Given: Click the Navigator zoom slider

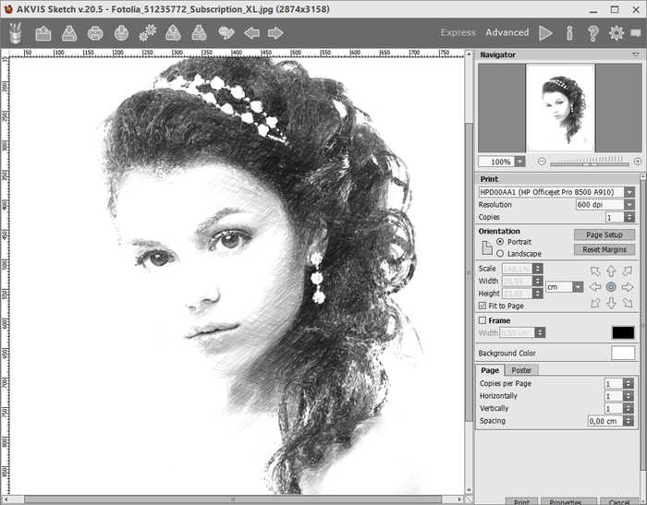Looking at the screenshot, I should coord(590,162).
